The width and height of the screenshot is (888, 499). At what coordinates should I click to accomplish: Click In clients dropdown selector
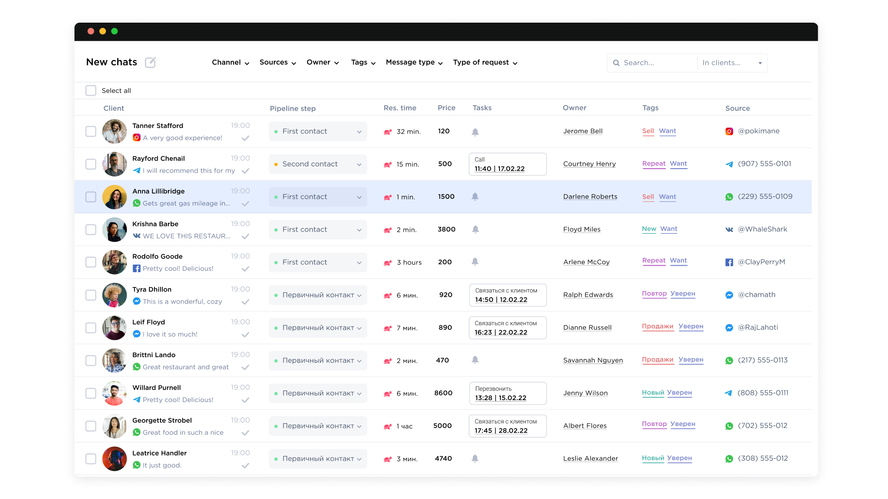732,62
